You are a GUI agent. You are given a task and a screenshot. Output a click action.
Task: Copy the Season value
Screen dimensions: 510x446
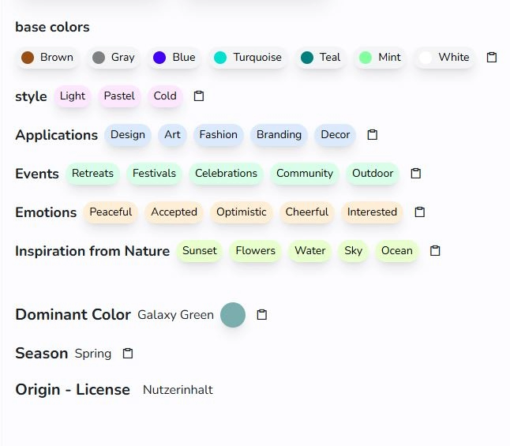click(128, 354)
